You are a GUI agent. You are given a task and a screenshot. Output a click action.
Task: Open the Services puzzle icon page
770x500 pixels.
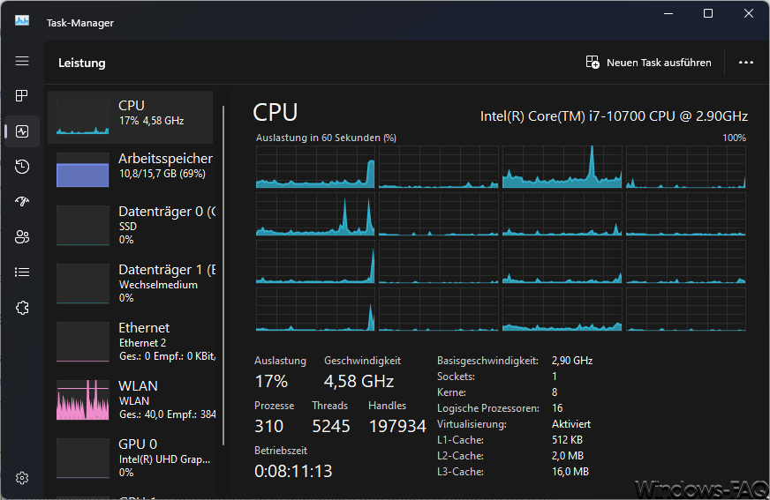tap(22, 308)
